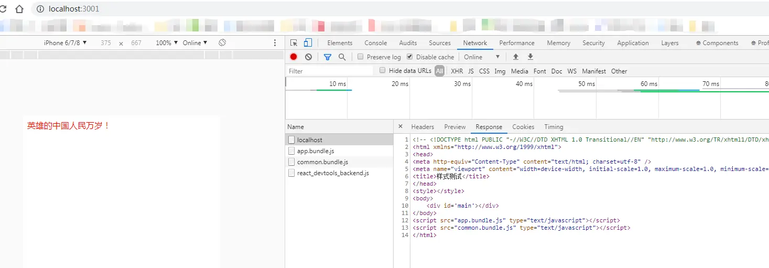Filter requests by Img
This screenshot has height=268, width=769.
pos(500,71)
